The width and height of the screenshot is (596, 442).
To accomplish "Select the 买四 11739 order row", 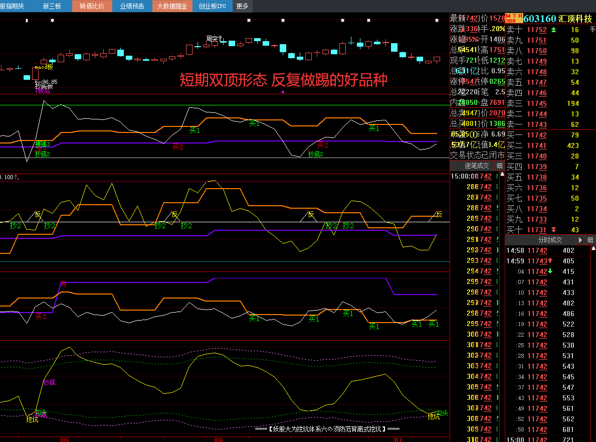I will (x=550, y=167).
